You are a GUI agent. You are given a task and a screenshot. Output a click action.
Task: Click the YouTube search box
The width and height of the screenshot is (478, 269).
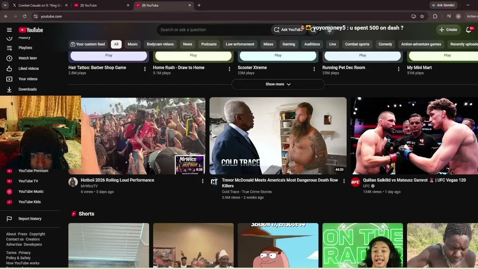[214, 30]
